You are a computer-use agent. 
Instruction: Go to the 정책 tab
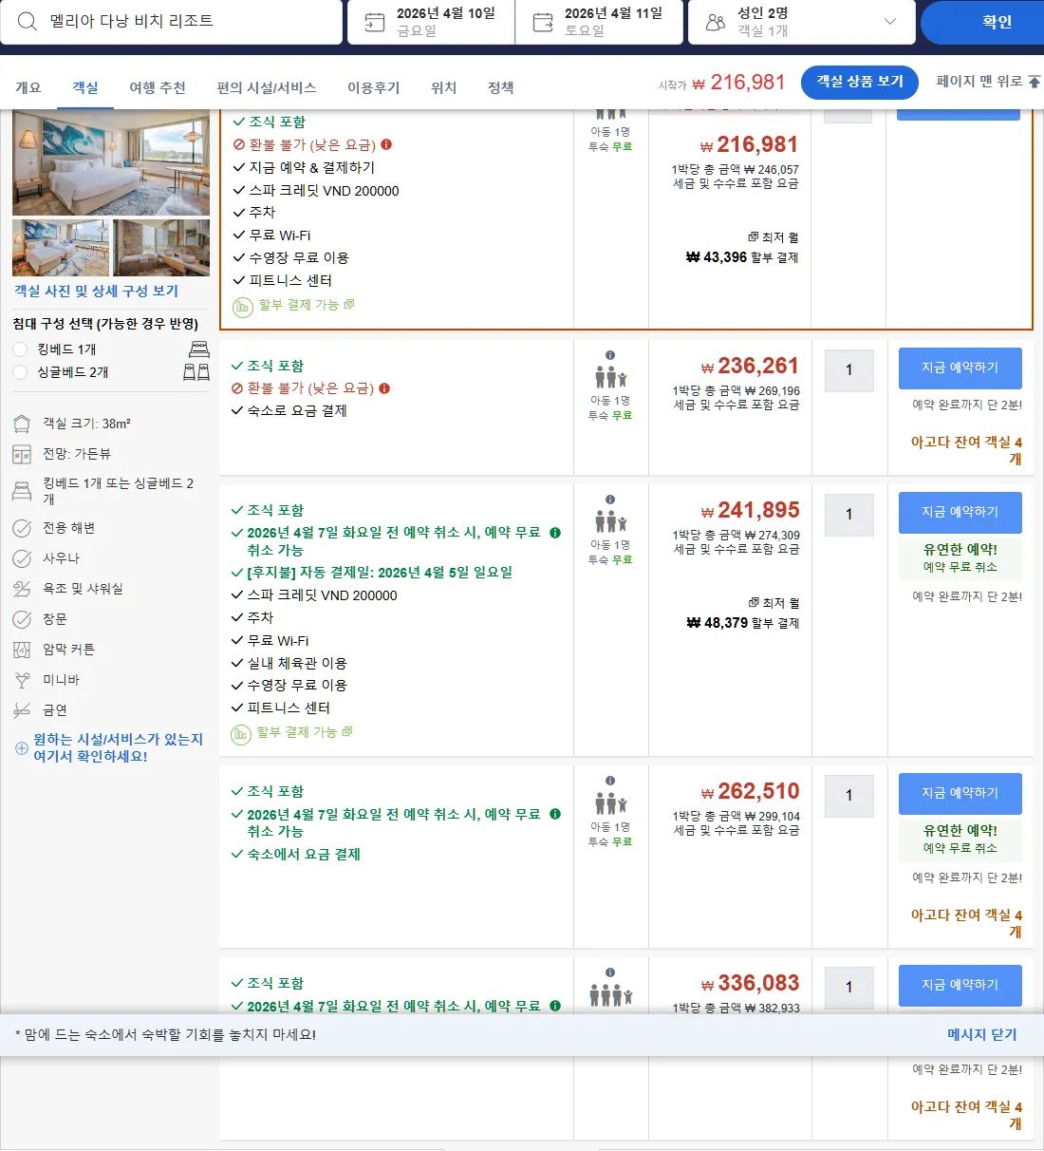(x=501, y=87)
